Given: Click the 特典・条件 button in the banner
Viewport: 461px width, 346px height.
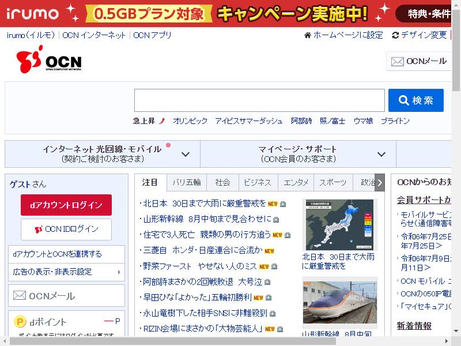Looking at the screenshot, I should 424,13.
